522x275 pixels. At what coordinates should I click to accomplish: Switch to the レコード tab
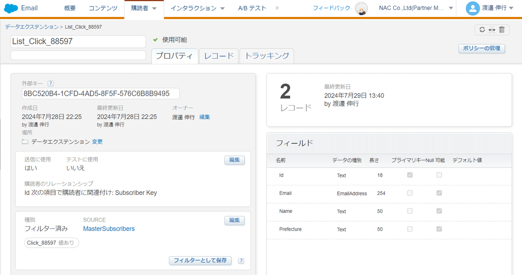pos(219,56)
